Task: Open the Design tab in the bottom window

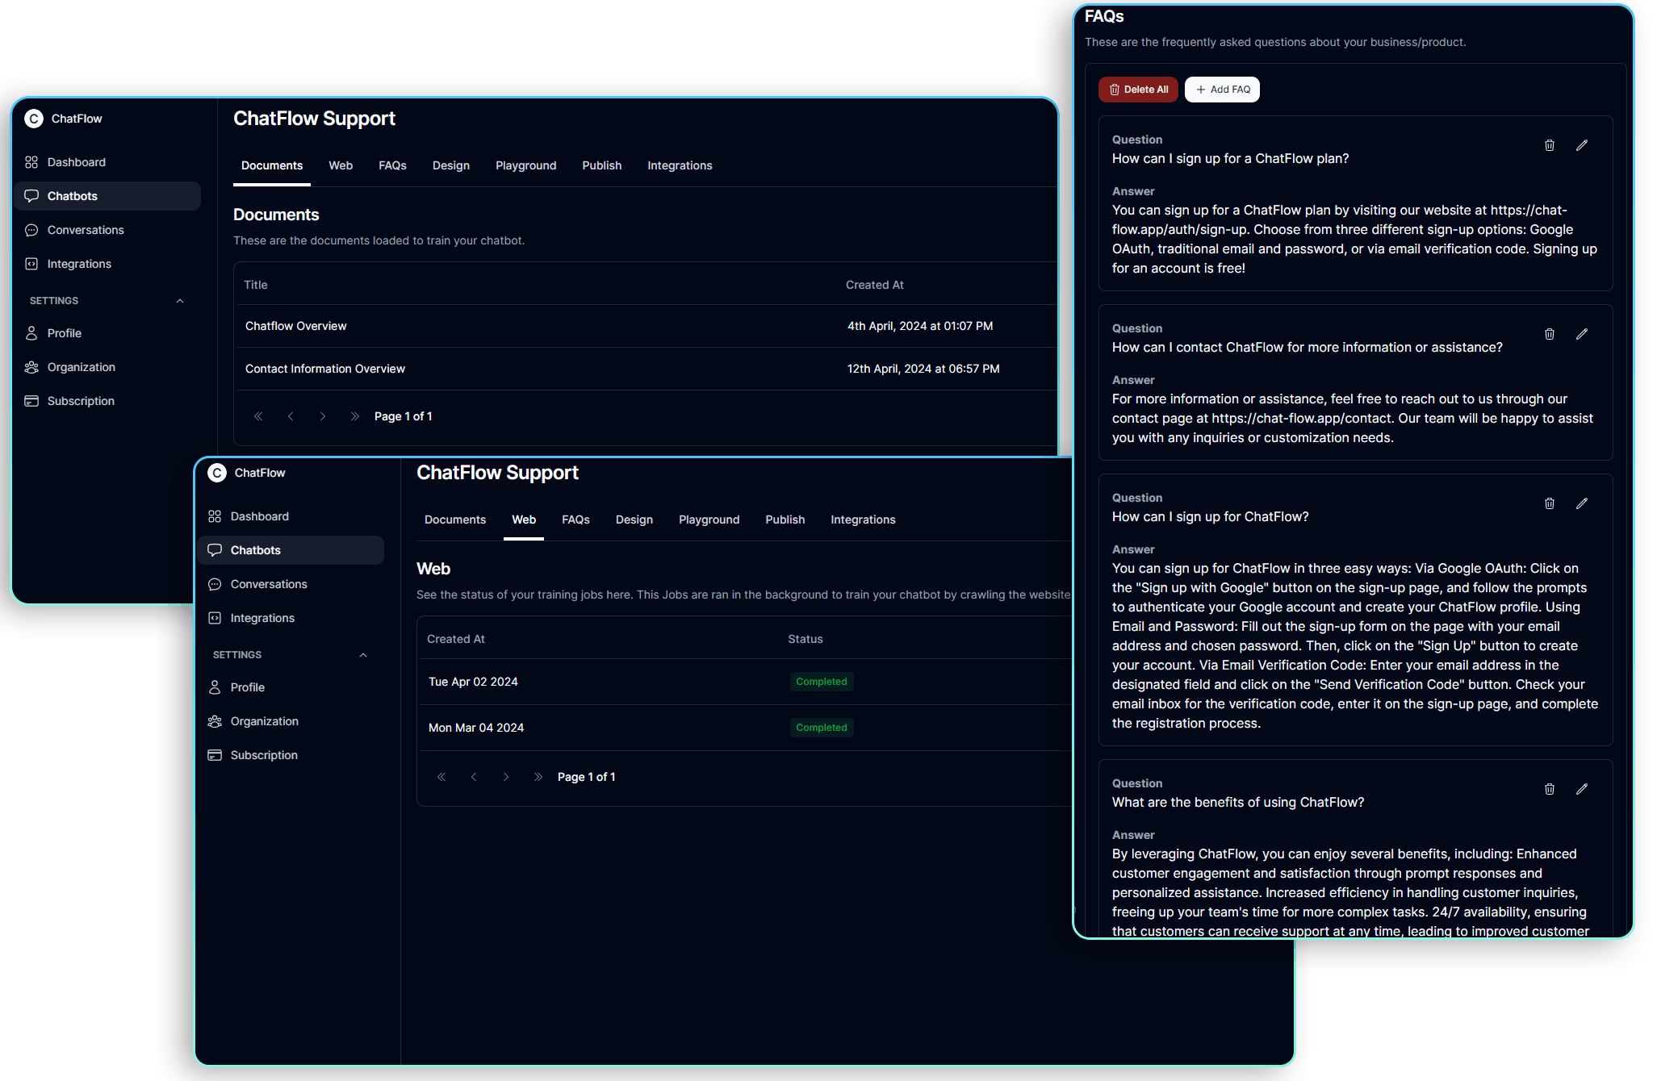Action: point(634,520)
